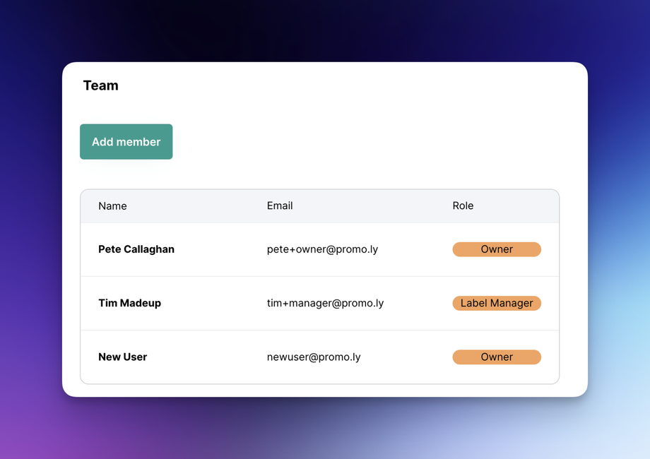Click empty space between Pete's email and Owner badge

(x=415, y=249)
